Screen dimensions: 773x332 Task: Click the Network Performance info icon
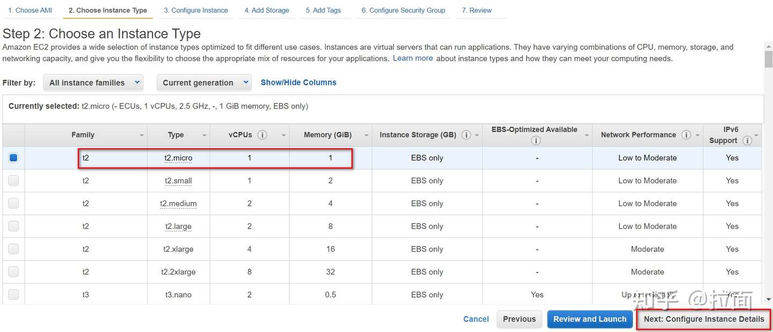coord(686,135)
